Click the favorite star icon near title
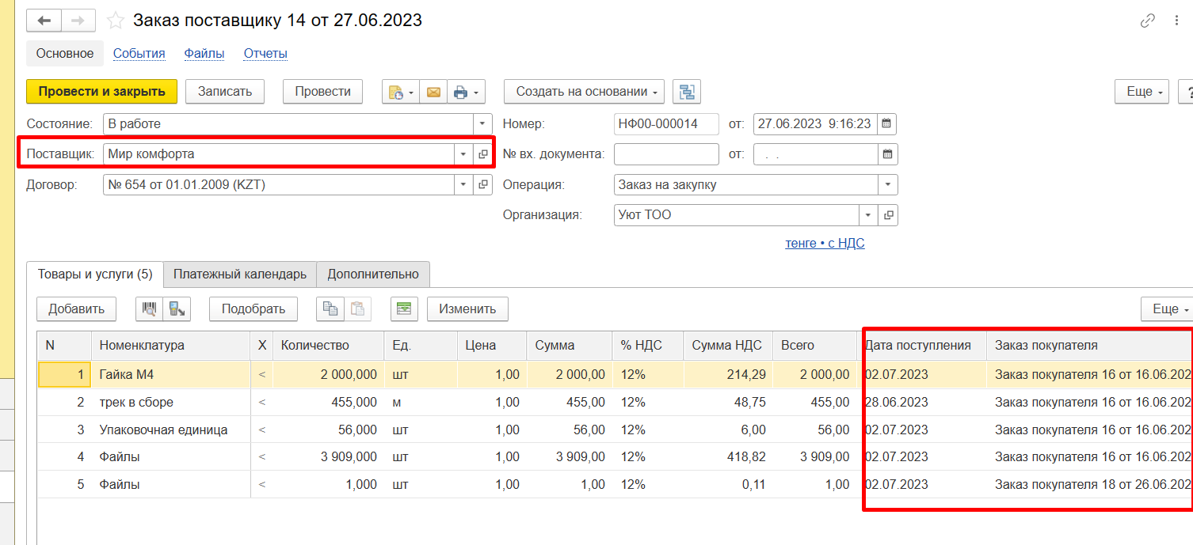 click(x=116, y=21)
